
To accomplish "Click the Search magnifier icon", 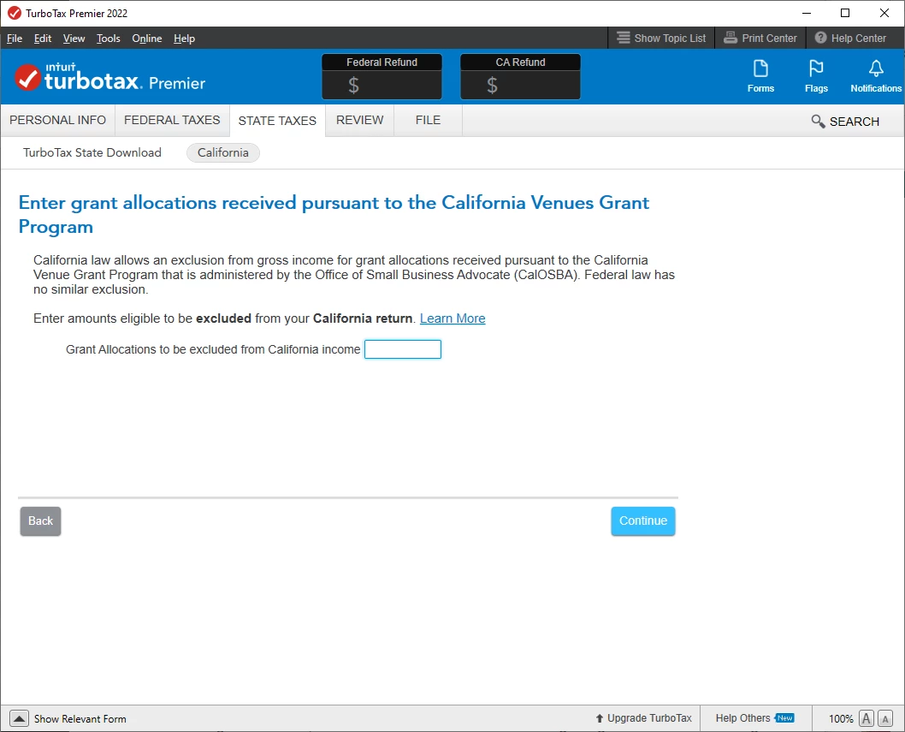I will point(817,122).
